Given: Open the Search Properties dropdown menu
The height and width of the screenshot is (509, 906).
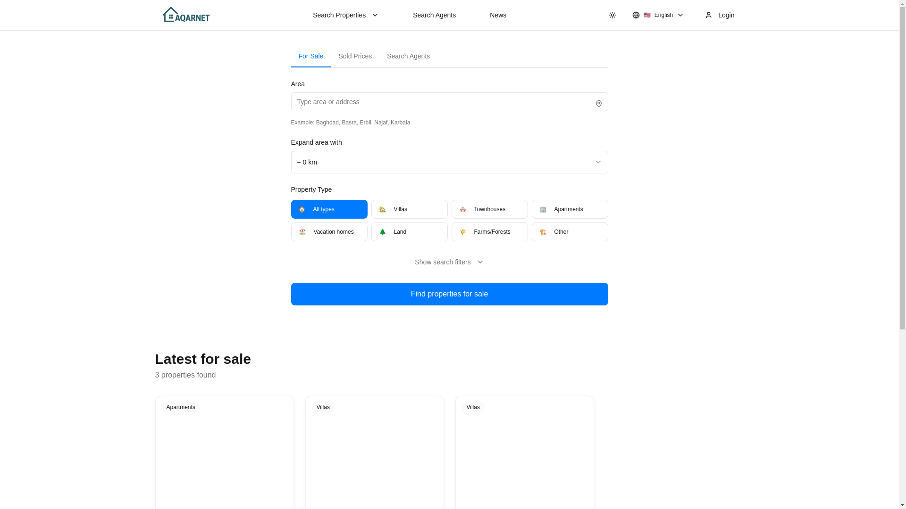Looking at the screenshot, I should (345, 15).
